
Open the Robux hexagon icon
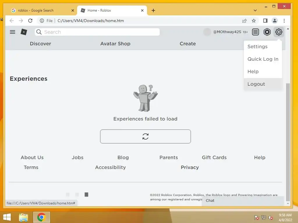click(x=267, y=32)
